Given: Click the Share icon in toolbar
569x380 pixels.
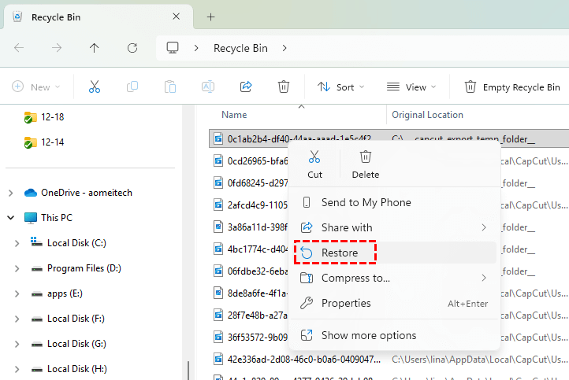Looking at the screenshot, I should point(246,87).
